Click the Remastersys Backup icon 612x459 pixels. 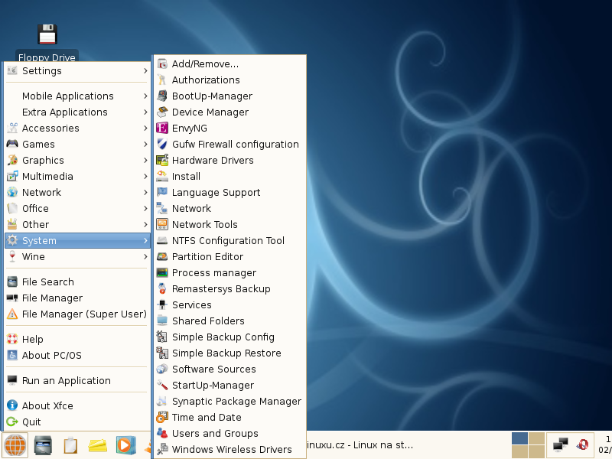(x=162, y=289)
